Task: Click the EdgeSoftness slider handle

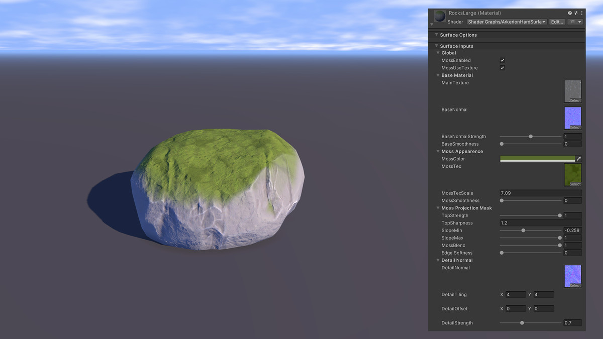Action: click(501, 253)
